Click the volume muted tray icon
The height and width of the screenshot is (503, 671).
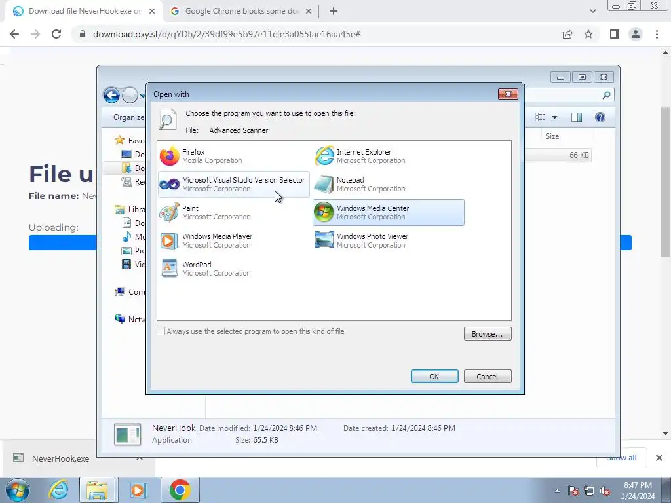pos(605,491)
